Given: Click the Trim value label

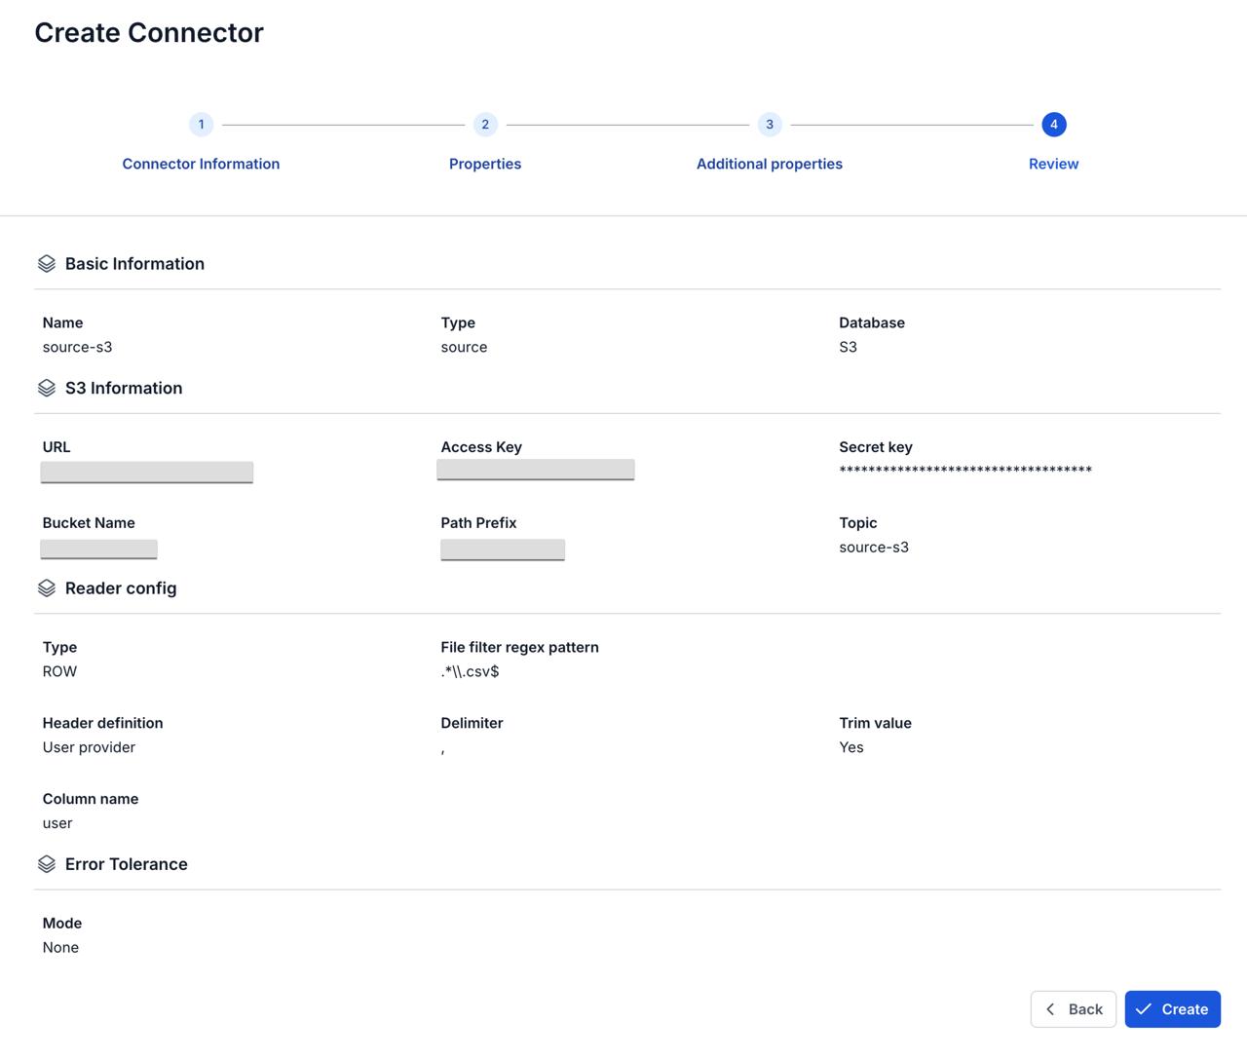Looking at the screenshot, I should coord(875,723).
